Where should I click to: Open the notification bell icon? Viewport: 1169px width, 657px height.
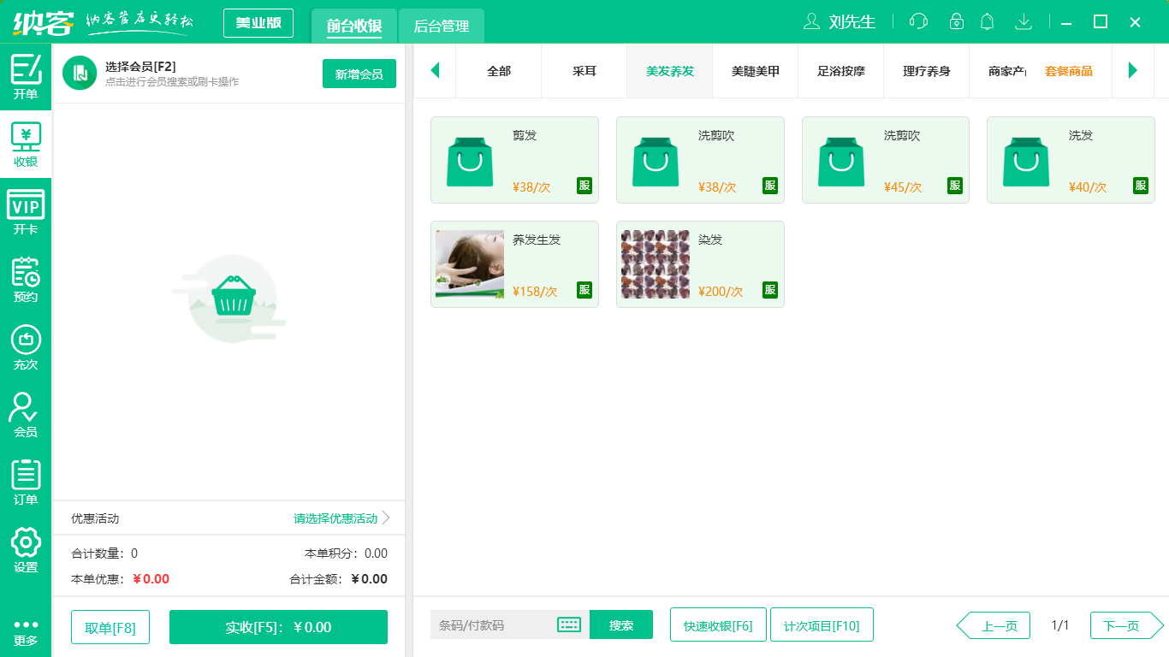click(987, 21)
